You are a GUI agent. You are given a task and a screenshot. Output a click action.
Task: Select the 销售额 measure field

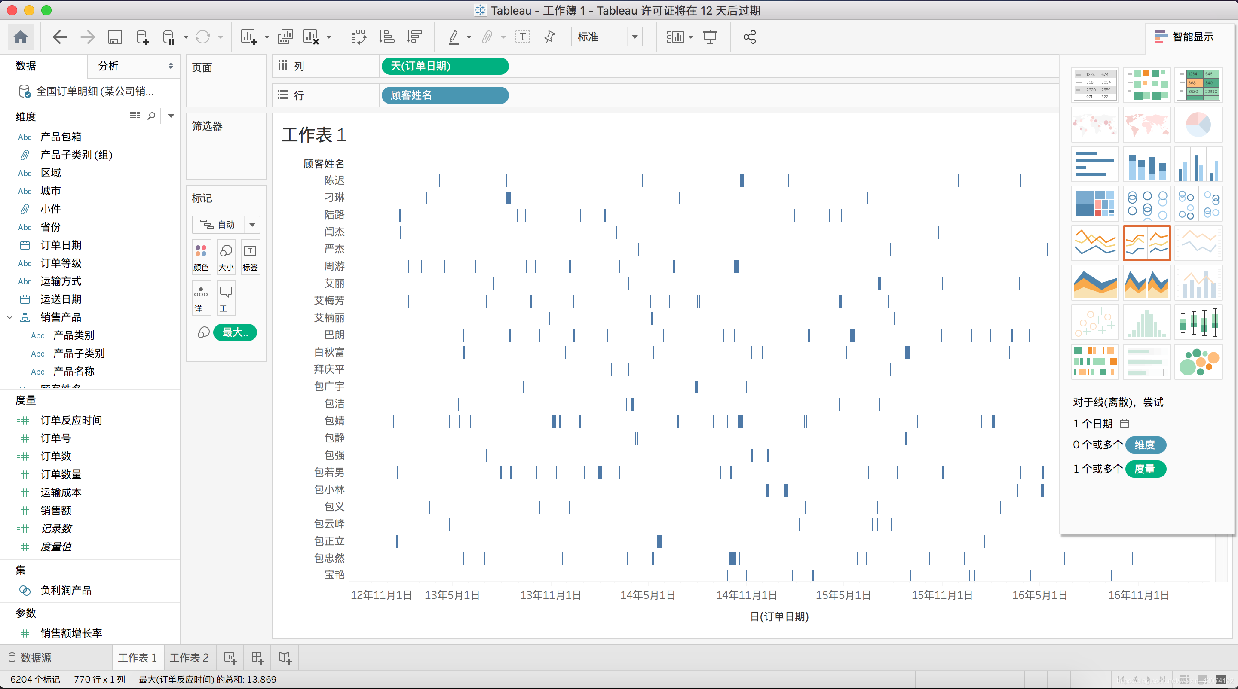(x=56, y=510)
